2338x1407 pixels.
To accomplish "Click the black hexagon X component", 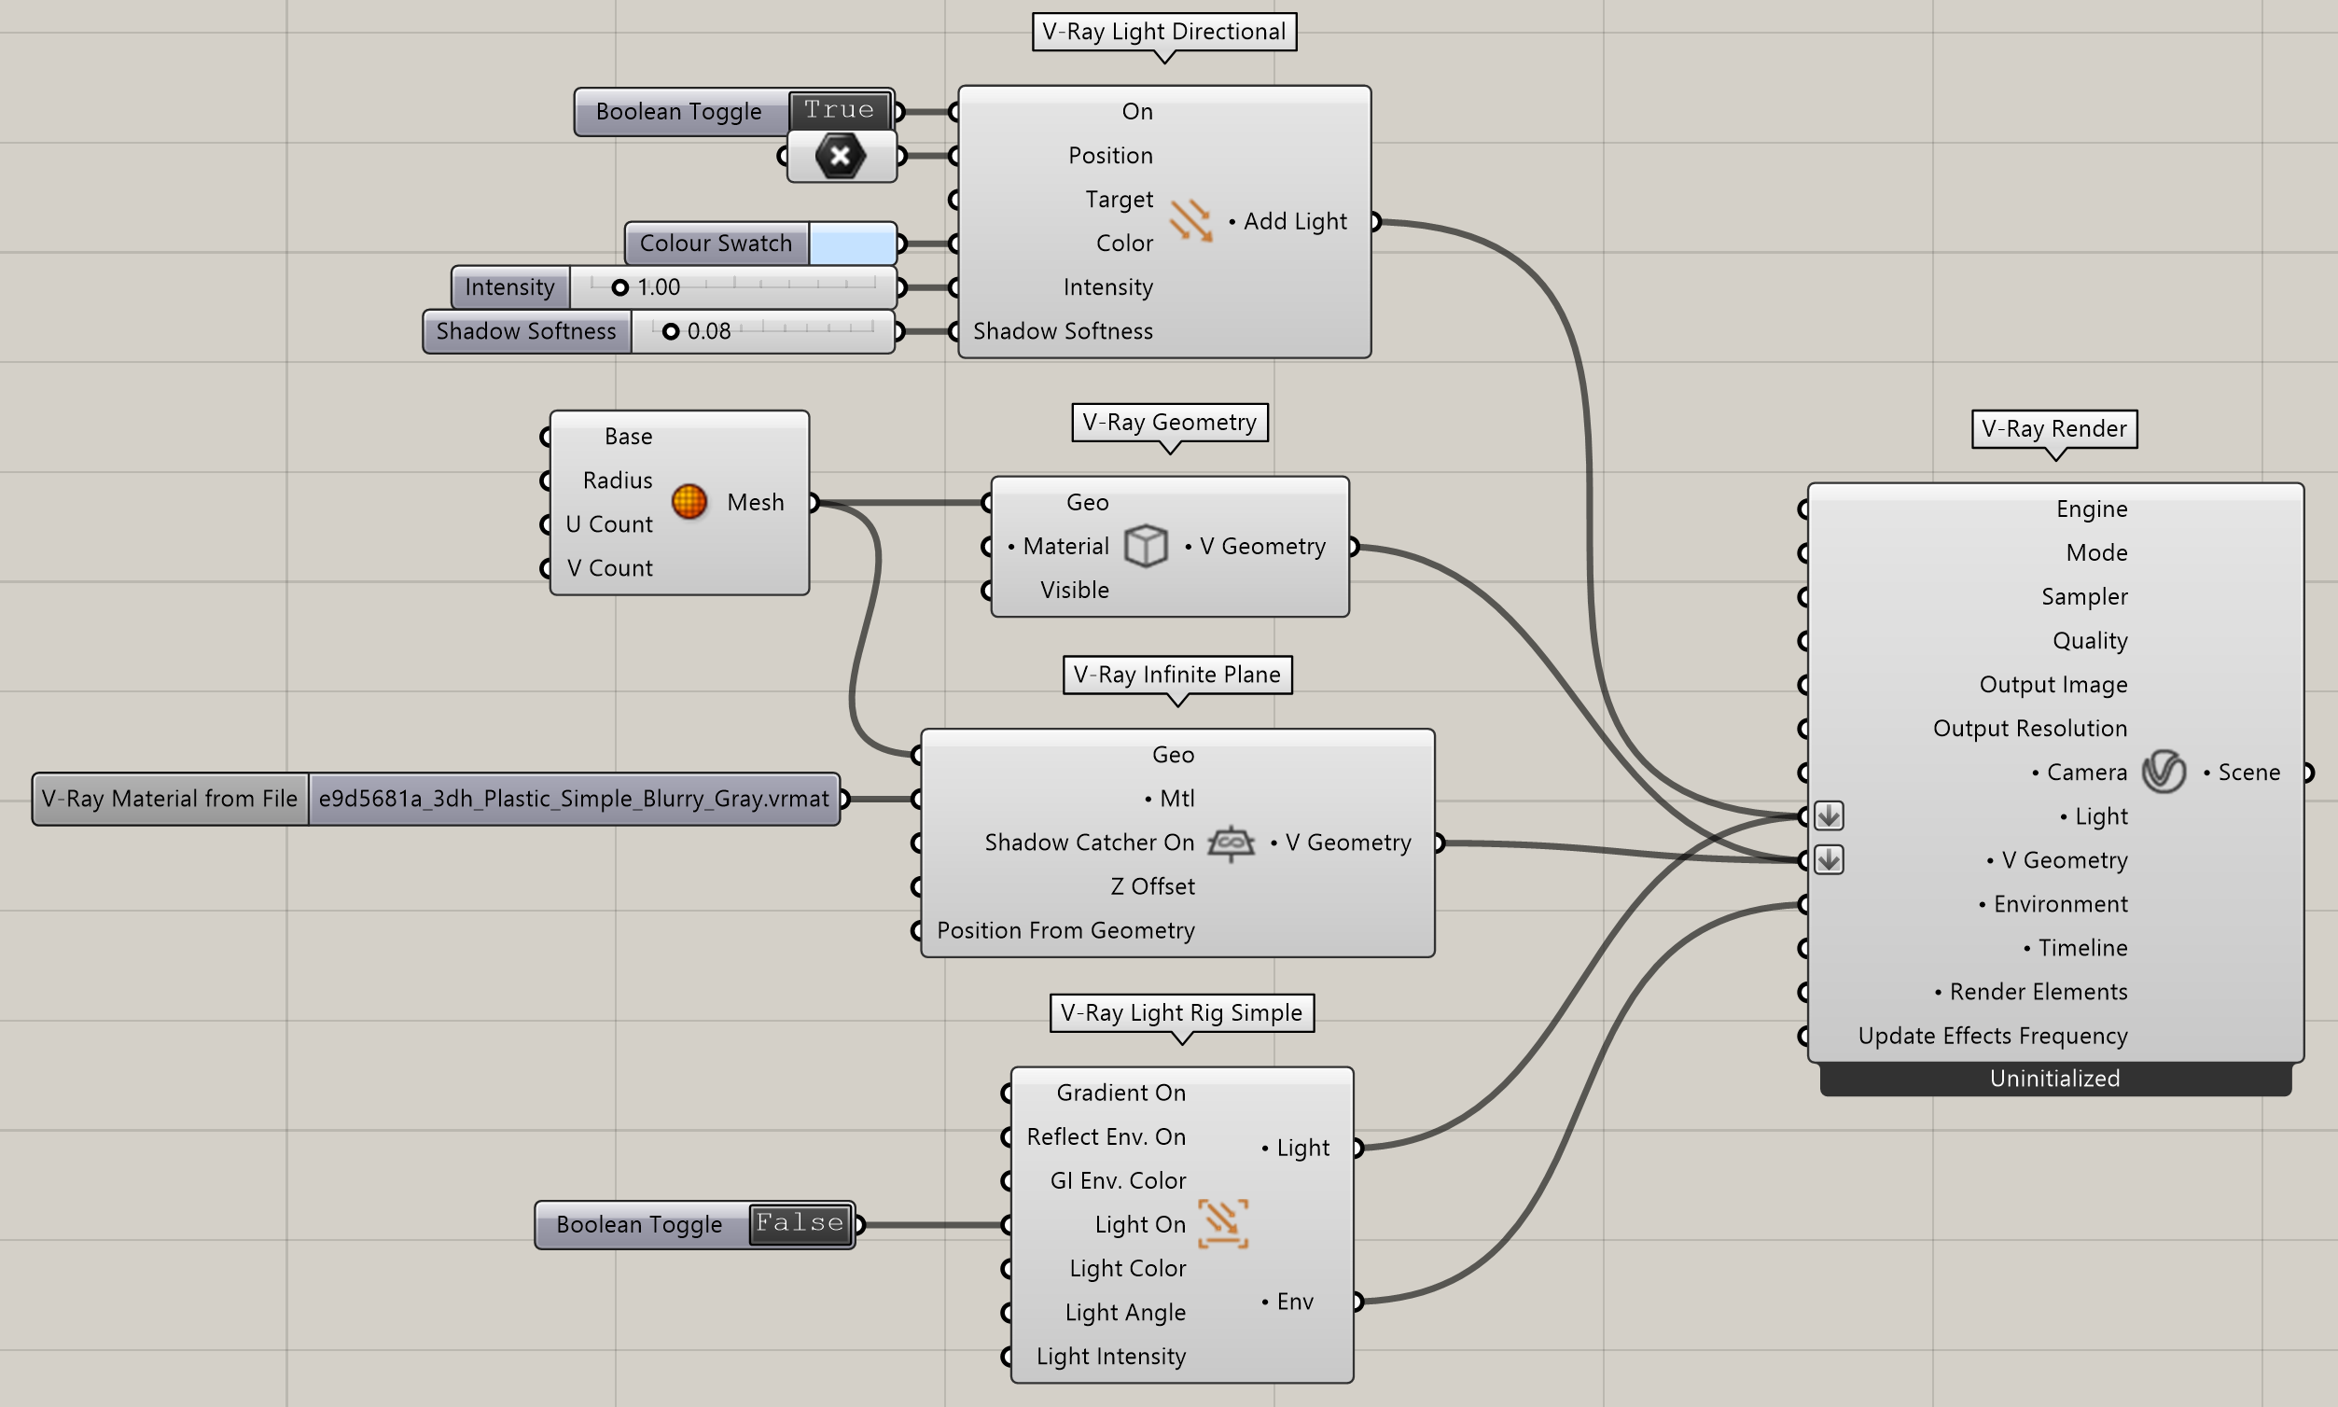I will [841, 156].
